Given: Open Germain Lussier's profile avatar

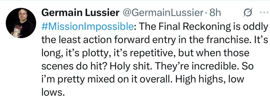Looking at the screenshot, I should 21,23.
